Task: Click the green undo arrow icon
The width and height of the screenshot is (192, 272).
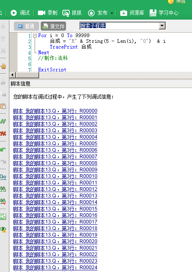Action: point(3,149)
